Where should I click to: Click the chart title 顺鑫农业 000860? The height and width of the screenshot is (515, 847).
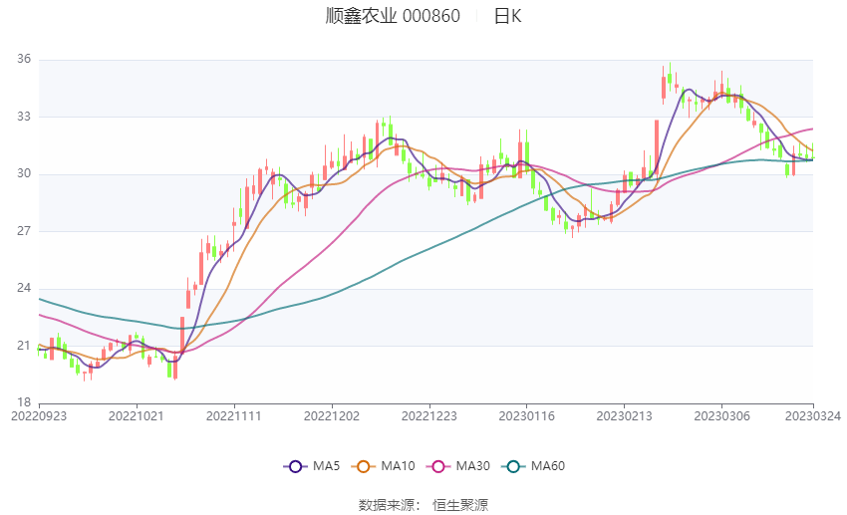(393, 16)
